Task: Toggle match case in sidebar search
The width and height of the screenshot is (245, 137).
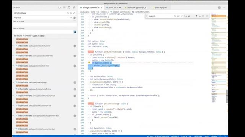Action: click(x=68, y=13)
